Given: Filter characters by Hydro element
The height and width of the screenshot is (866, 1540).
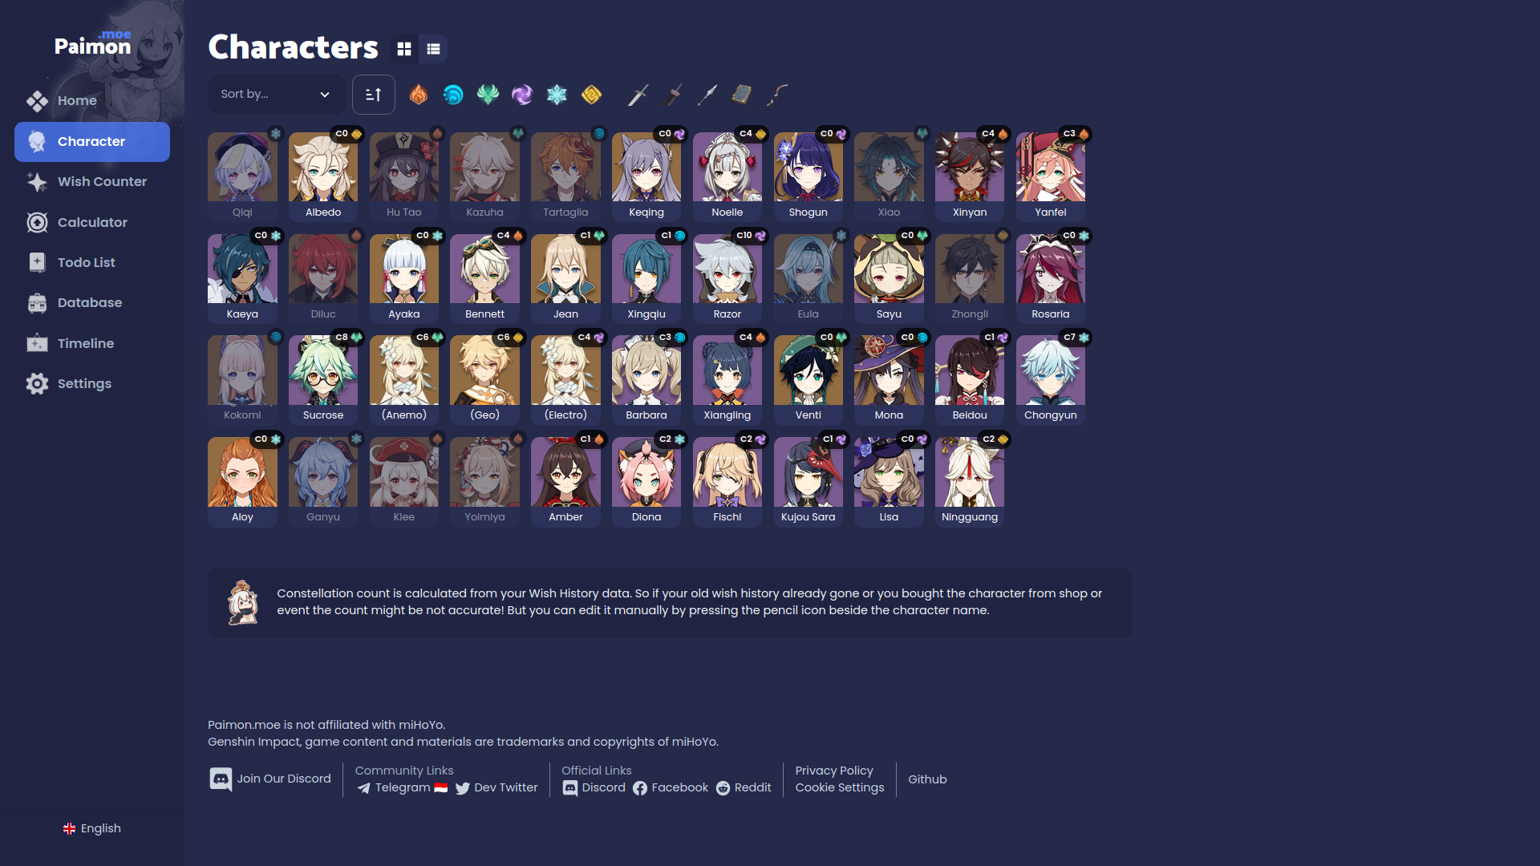Looking at the screenshot, I should click(453, 95).
